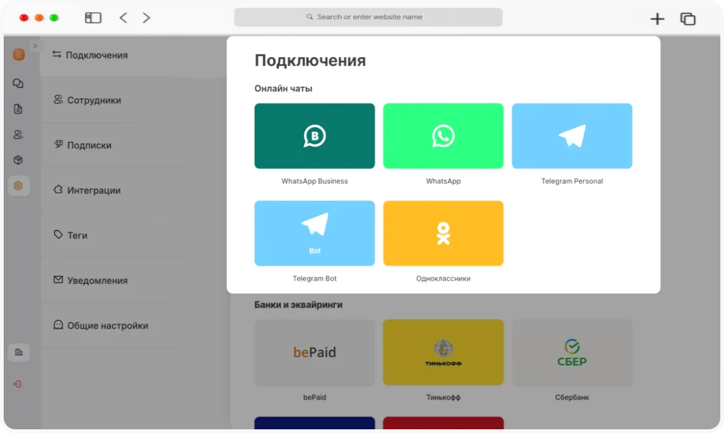Open the contacts people sidebar icon

coord(18,135)
